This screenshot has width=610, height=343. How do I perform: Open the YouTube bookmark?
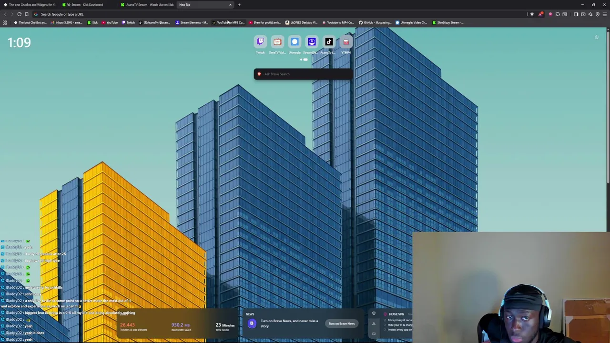point(110,22)
